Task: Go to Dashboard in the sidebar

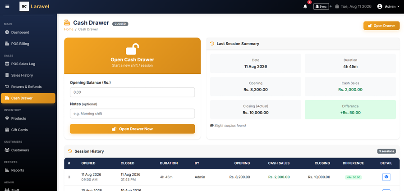Action: tap(28, 32)
